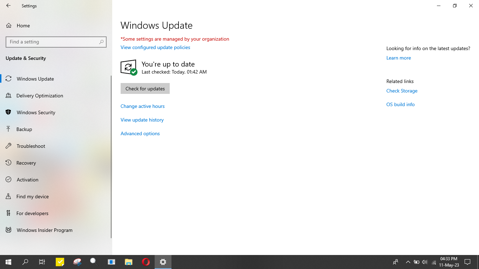Open View update history
479x269 pixels.
[x=142, y=120]
